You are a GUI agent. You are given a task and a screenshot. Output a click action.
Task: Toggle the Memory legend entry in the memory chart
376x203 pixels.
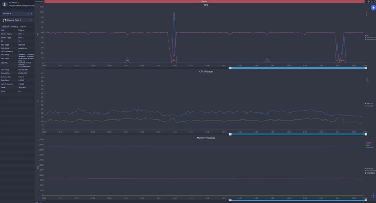[x=369, y=169]
